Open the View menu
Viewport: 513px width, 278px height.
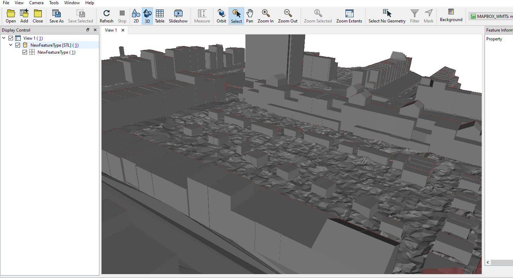pos(19,3)
